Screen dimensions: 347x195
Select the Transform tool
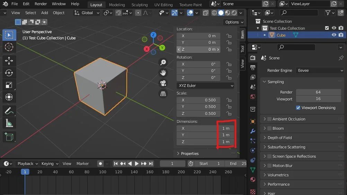(9, 97)
